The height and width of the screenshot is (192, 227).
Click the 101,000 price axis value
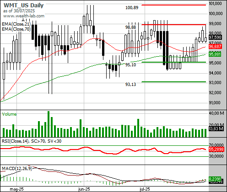coord(215,4)
